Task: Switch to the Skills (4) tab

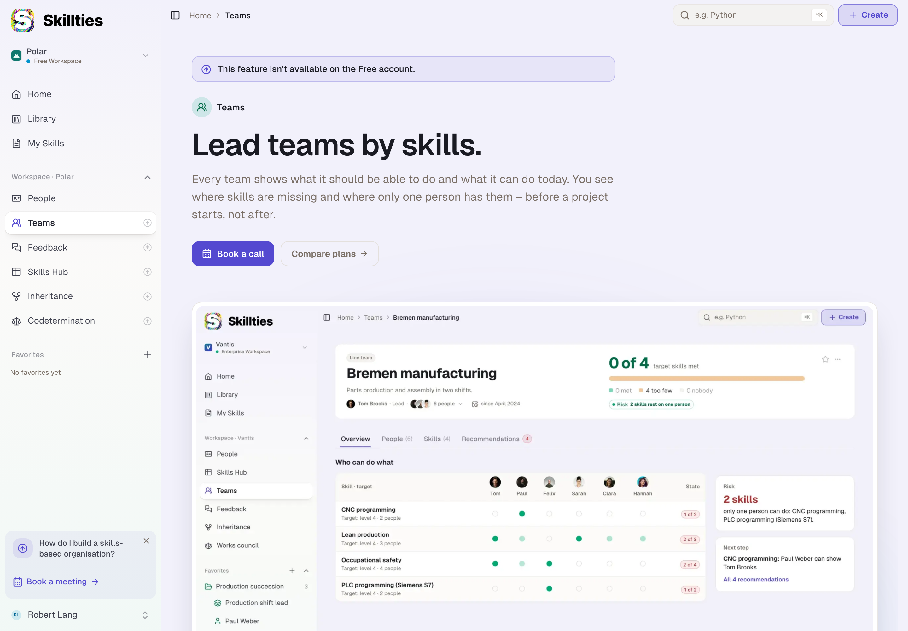Action: (437, 439)
